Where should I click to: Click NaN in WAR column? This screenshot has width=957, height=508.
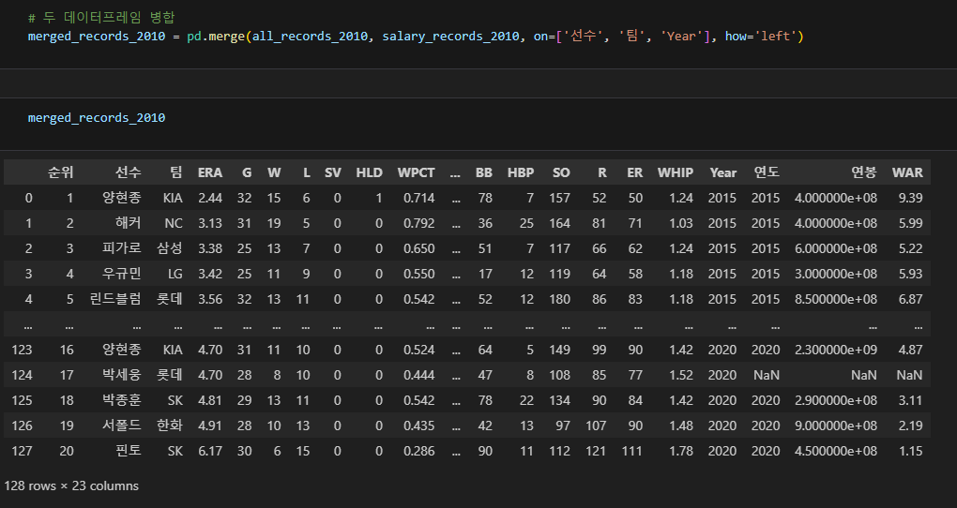[x=909, y=375]
